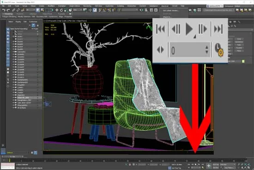The height and width of the screenshot is (170, 254).
Task: Toggle the Percent Snap button
Action: [109, 10]
